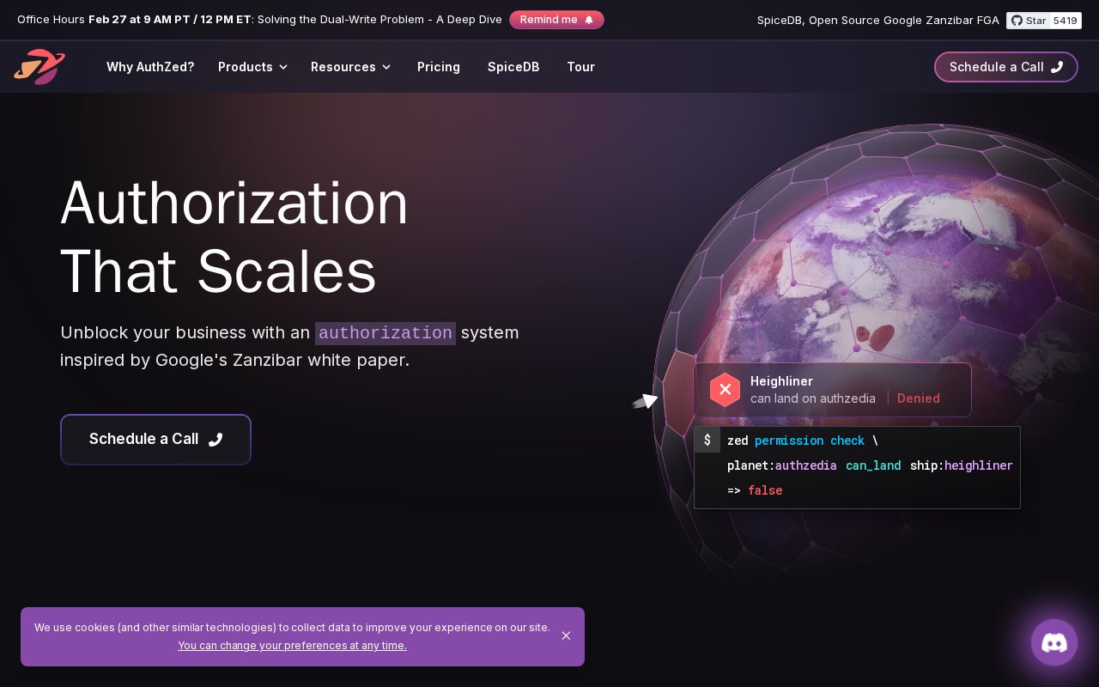Expand the Resources dropdown menu
Viewport: 1099px width, 687px height.
pyautogui.click(x=350, y=67)
